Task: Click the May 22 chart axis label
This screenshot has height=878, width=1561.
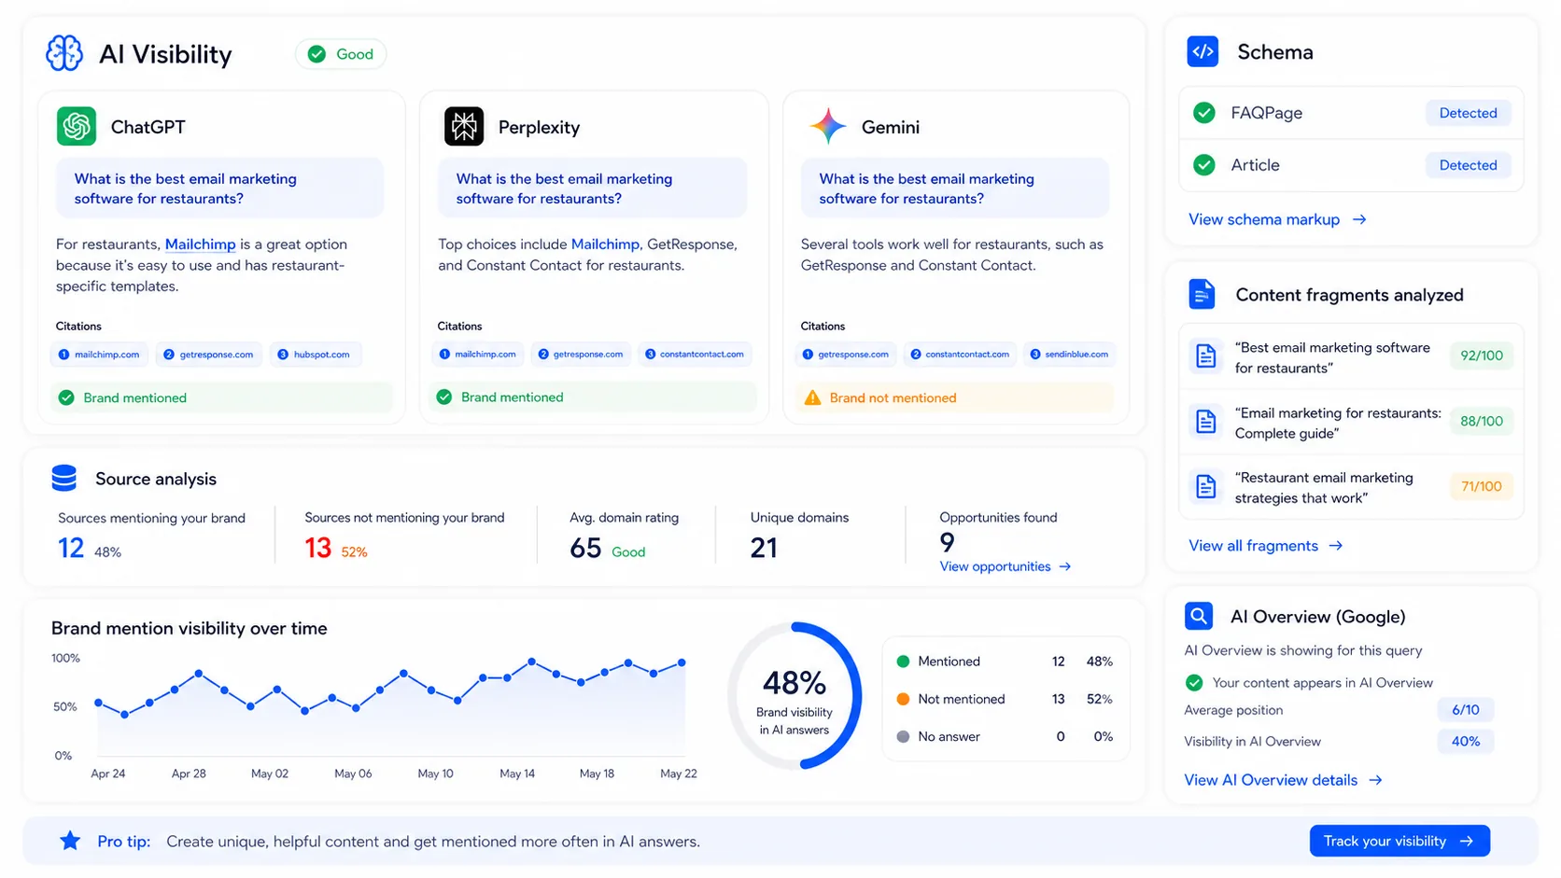Action: point(679,773)
